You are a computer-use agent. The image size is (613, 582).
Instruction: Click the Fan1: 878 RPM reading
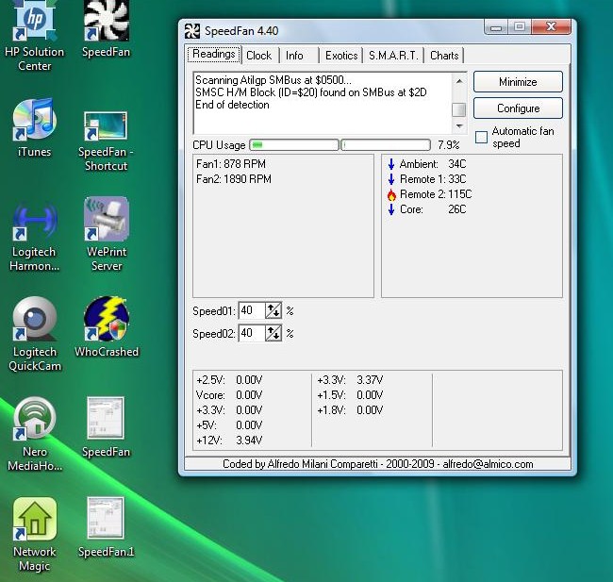(231, 164)
